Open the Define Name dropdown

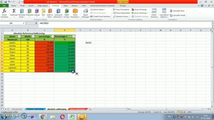click(98, 10)
